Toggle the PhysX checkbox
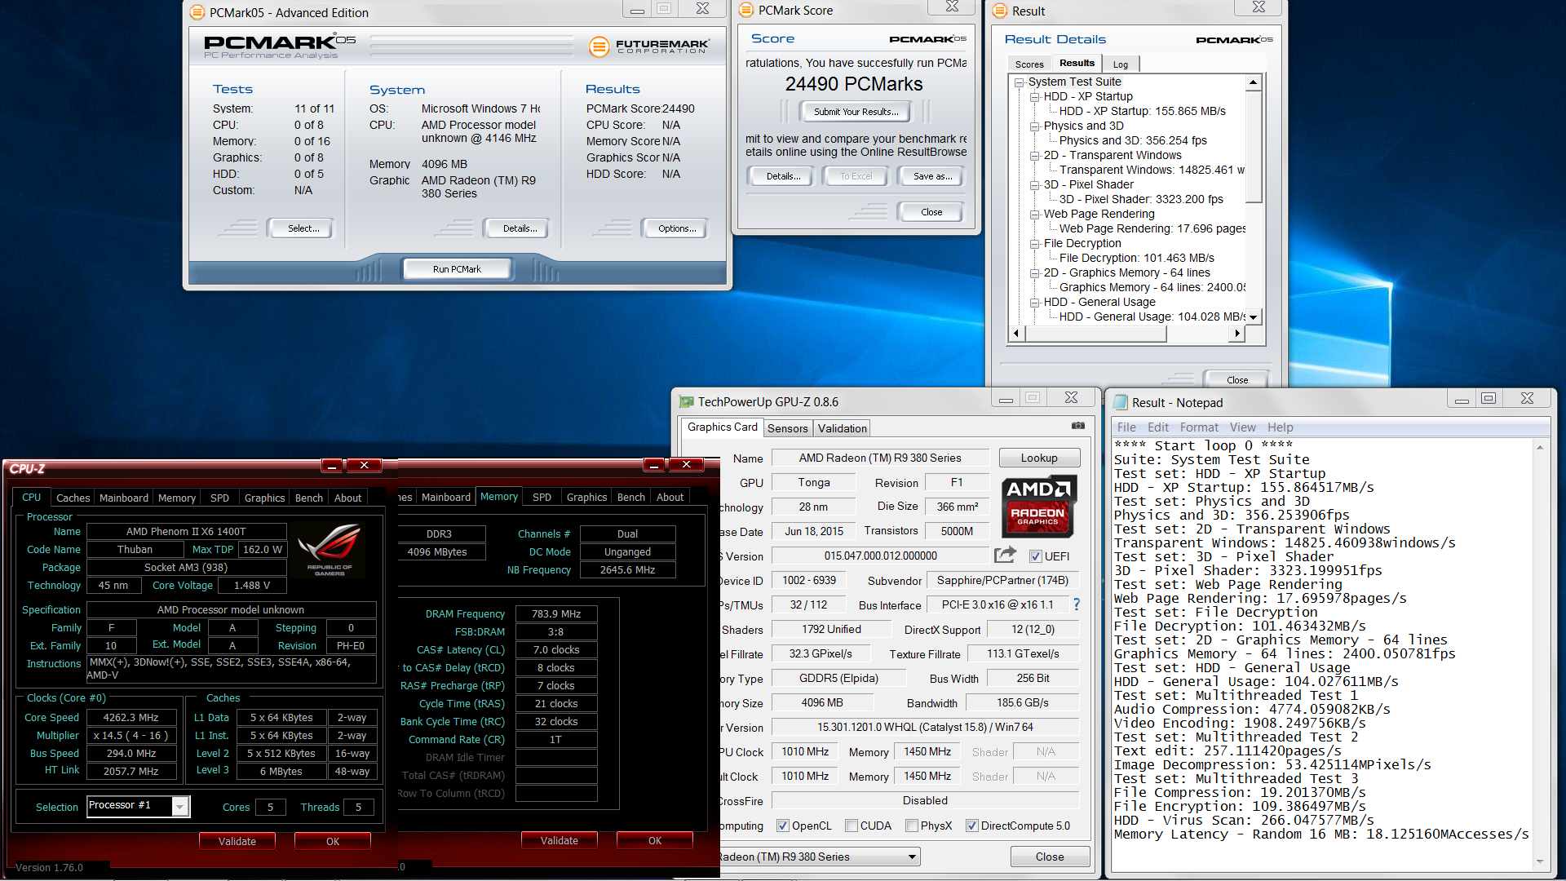Screen dimensions: 1566x881 click(912, 826)
